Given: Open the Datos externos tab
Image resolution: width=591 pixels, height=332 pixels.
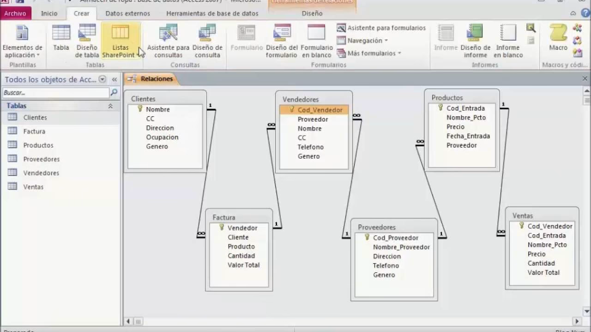Looking at the screenshot, I should click(x=128, y=13).
